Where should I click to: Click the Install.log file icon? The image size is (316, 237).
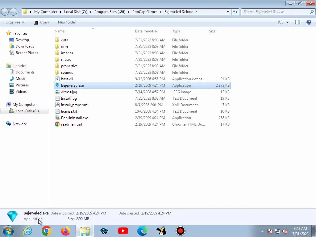pos(57,98)
